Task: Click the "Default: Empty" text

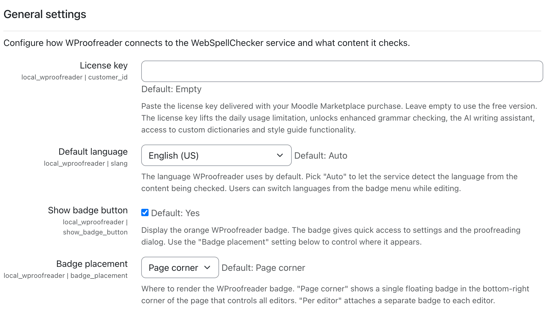Action: point(171,89)
